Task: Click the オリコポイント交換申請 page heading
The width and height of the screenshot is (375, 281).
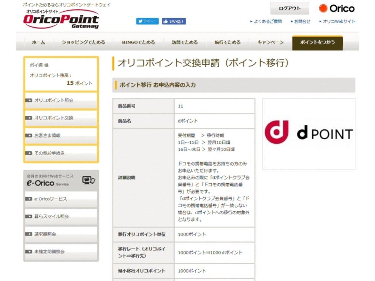Action: 203,63
